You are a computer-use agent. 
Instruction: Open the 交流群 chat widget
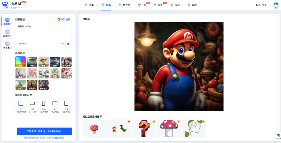pos(278,136)
